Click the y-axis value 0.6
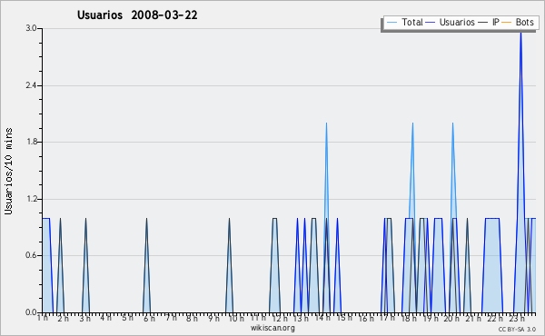 click(31, 255)
